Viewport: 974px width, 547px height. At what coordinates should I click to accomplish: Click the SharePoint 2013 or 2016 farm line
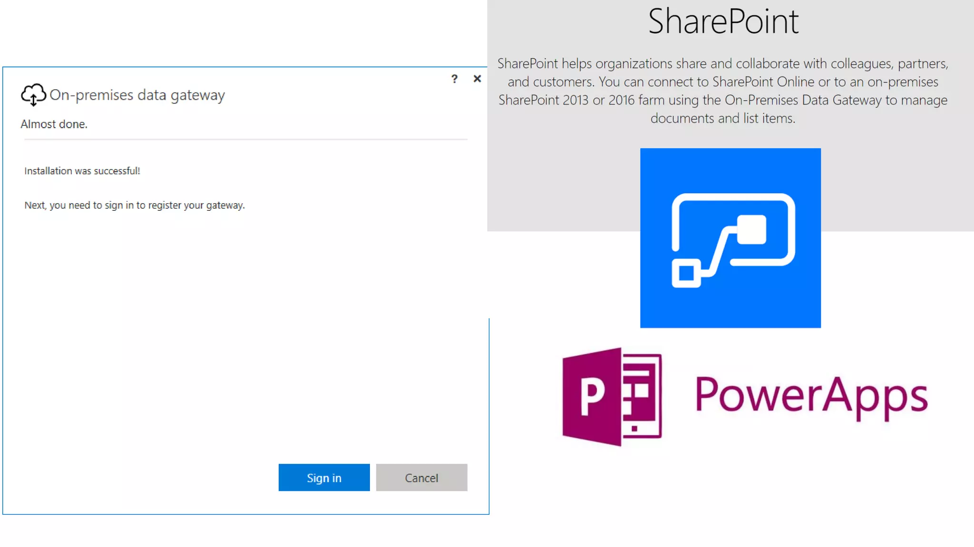click(x=723, y=100)
